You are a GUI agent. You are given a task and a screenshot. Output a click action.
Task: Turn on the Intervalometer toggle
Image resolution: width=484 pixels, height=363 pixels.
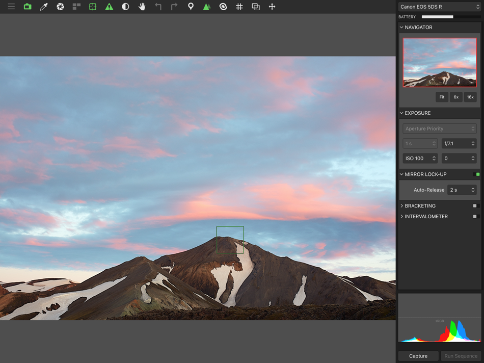tap(476, 217)
